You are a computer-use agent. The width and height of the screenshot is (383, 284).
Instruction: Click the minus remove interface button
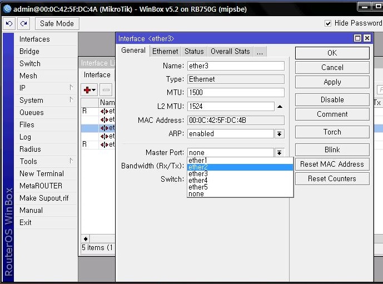point(106,90)
